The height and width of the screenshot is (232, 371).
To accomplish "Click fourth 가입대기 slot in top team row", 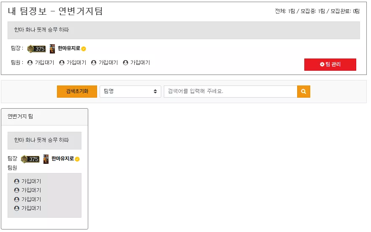I will [136, 63].
